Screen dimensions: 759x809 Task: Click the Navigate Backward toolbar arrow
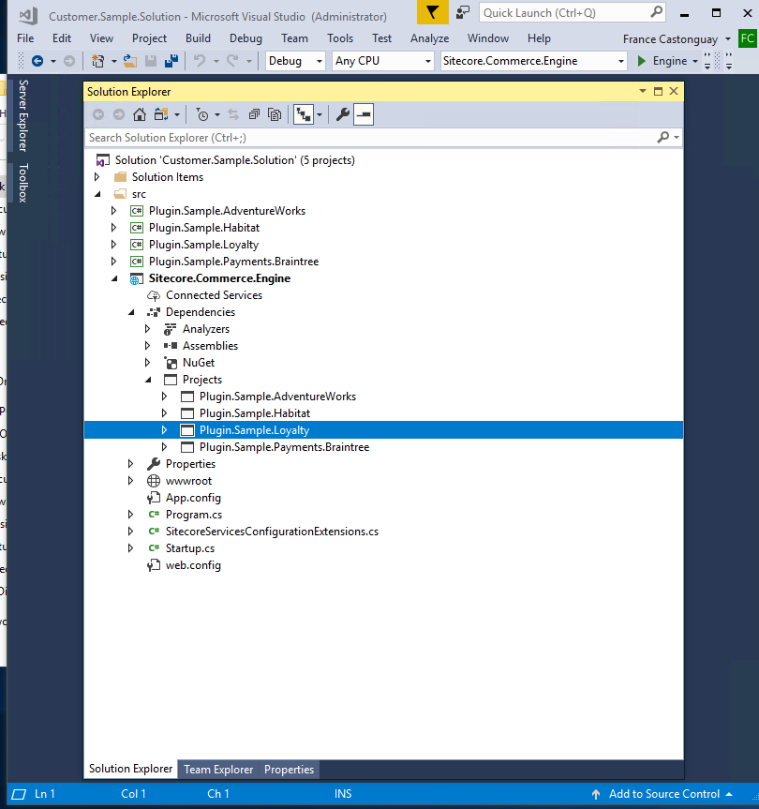[37, 61]
